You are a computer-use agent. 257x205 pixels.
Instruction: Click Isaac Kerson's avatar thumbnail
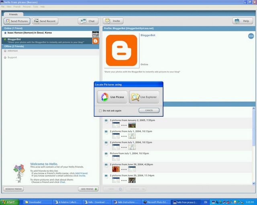point(96,34)
